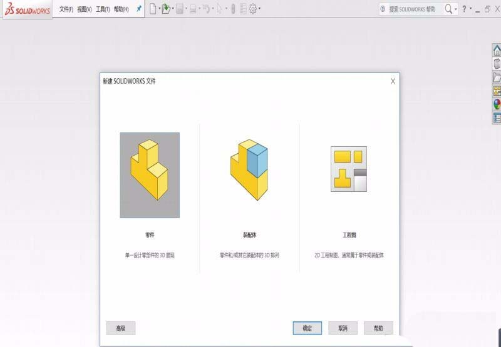Confirm with the 确定 button
The height and width of the screenshot is (347, 501).
click(307, 328)
